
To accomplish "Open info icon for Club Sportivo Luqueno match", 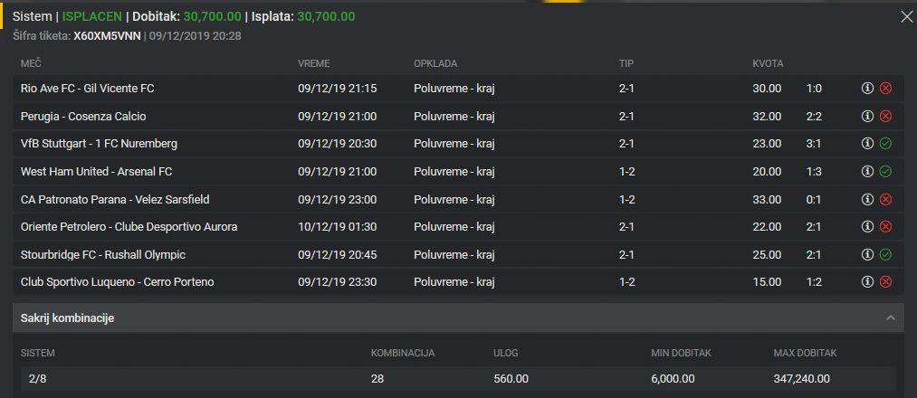I will [x=867, y=282].
